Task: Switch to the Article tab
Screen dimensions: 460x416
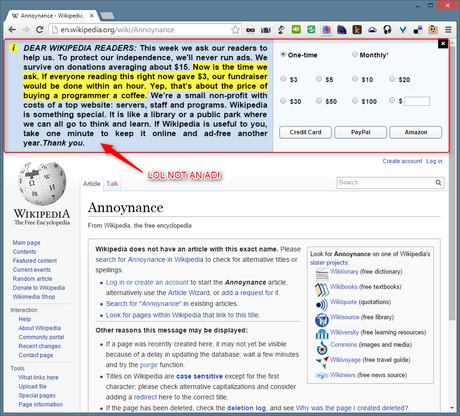Action: 92,184
